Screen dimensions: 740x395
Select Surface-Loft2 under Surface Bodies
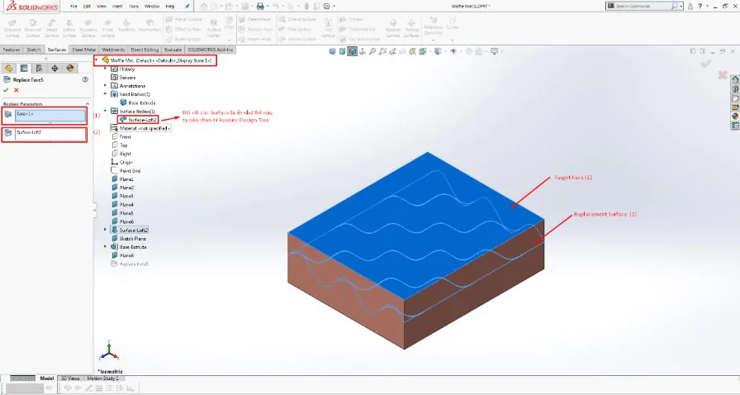tap(138, 120)
